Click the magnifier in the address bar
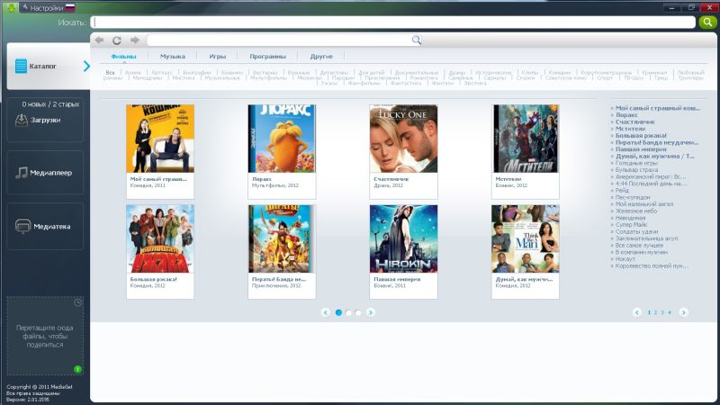The height and width of the screenshot is (405, 720). tap(416, 40)
